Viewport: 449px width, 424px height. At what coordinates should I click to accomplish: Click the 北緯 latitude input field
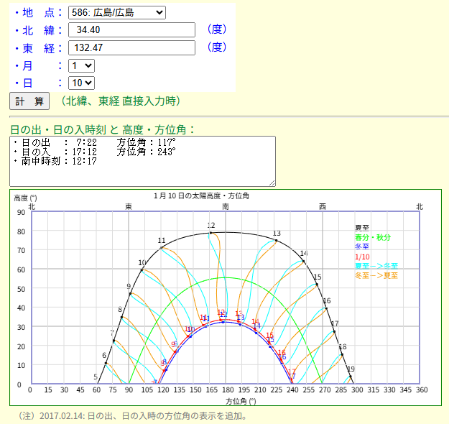[x=131, y=29]
